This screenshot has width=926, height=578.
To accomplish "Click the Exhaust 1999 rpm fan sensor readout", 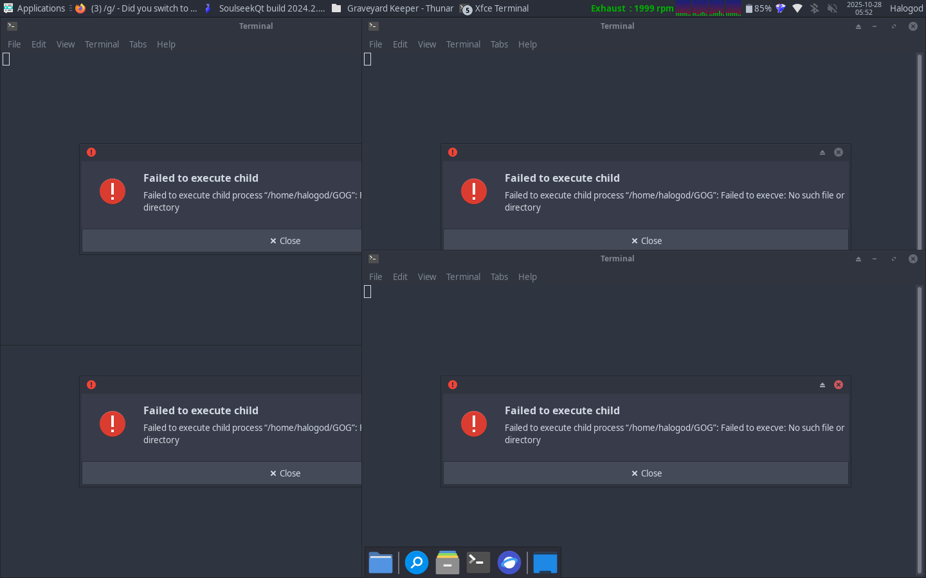I will tap(632, 8).
